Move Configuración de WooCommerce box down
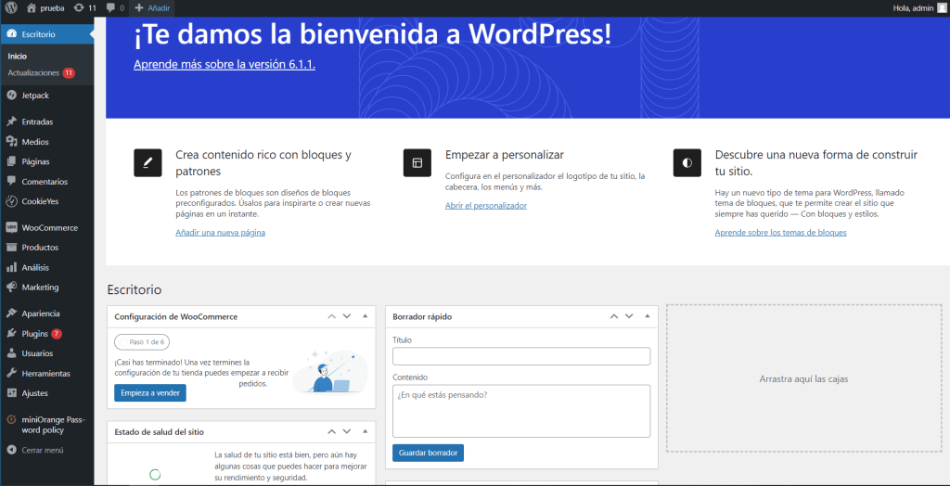Viewport: 950px width, 486px height. pyautogui.click(x=347, y=316)
